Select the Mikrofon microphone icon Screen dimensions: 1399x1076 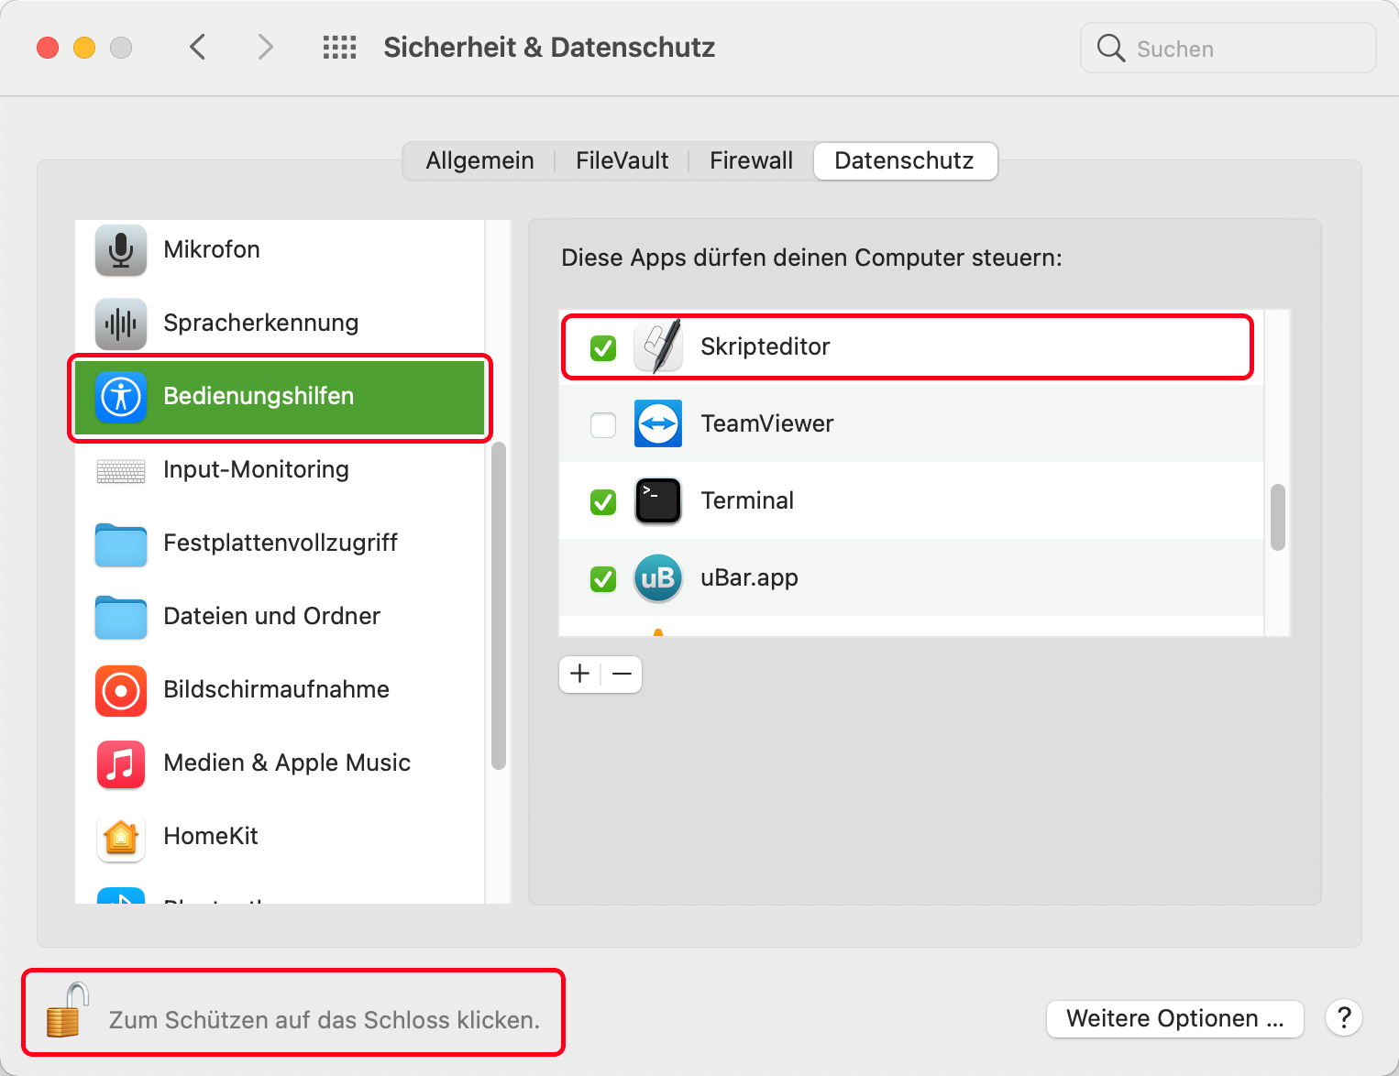pyautogui.click(x=121, y=249)
